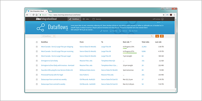Check the Orrington to Dnvr Daily row checkbox

[37, 65]
